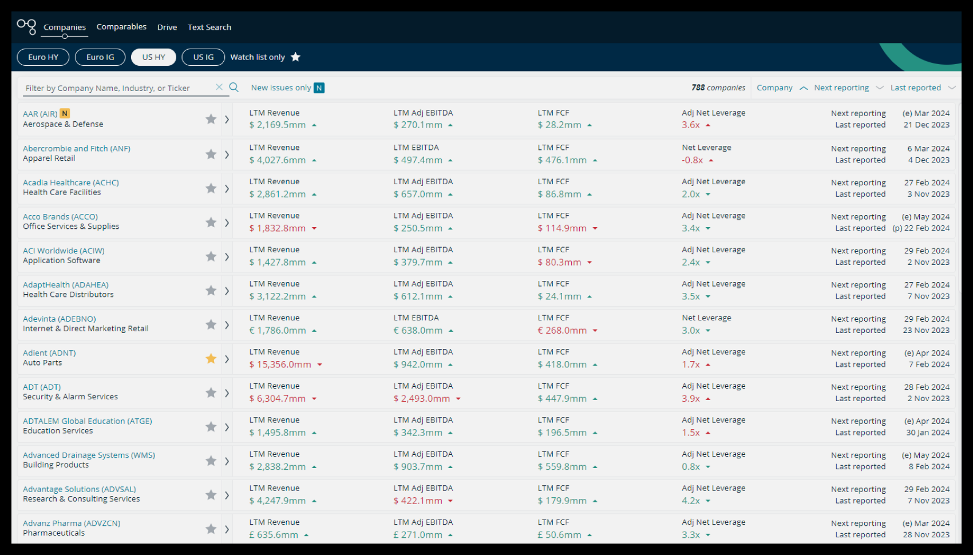Viewport: 973px width, 555px height.
Task: Star ADT (ADT) for watch list
Action: (211, 393)
